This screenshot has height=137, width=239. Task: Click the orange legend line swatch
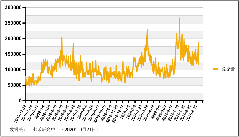pyautogui.click(x=215, y=69)
